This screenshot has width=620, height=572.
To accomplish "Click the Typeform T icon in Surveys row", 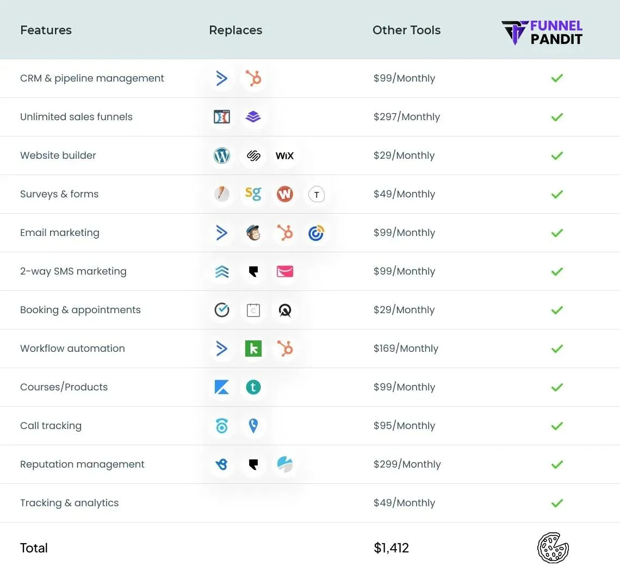I will (x=316, y=194).
